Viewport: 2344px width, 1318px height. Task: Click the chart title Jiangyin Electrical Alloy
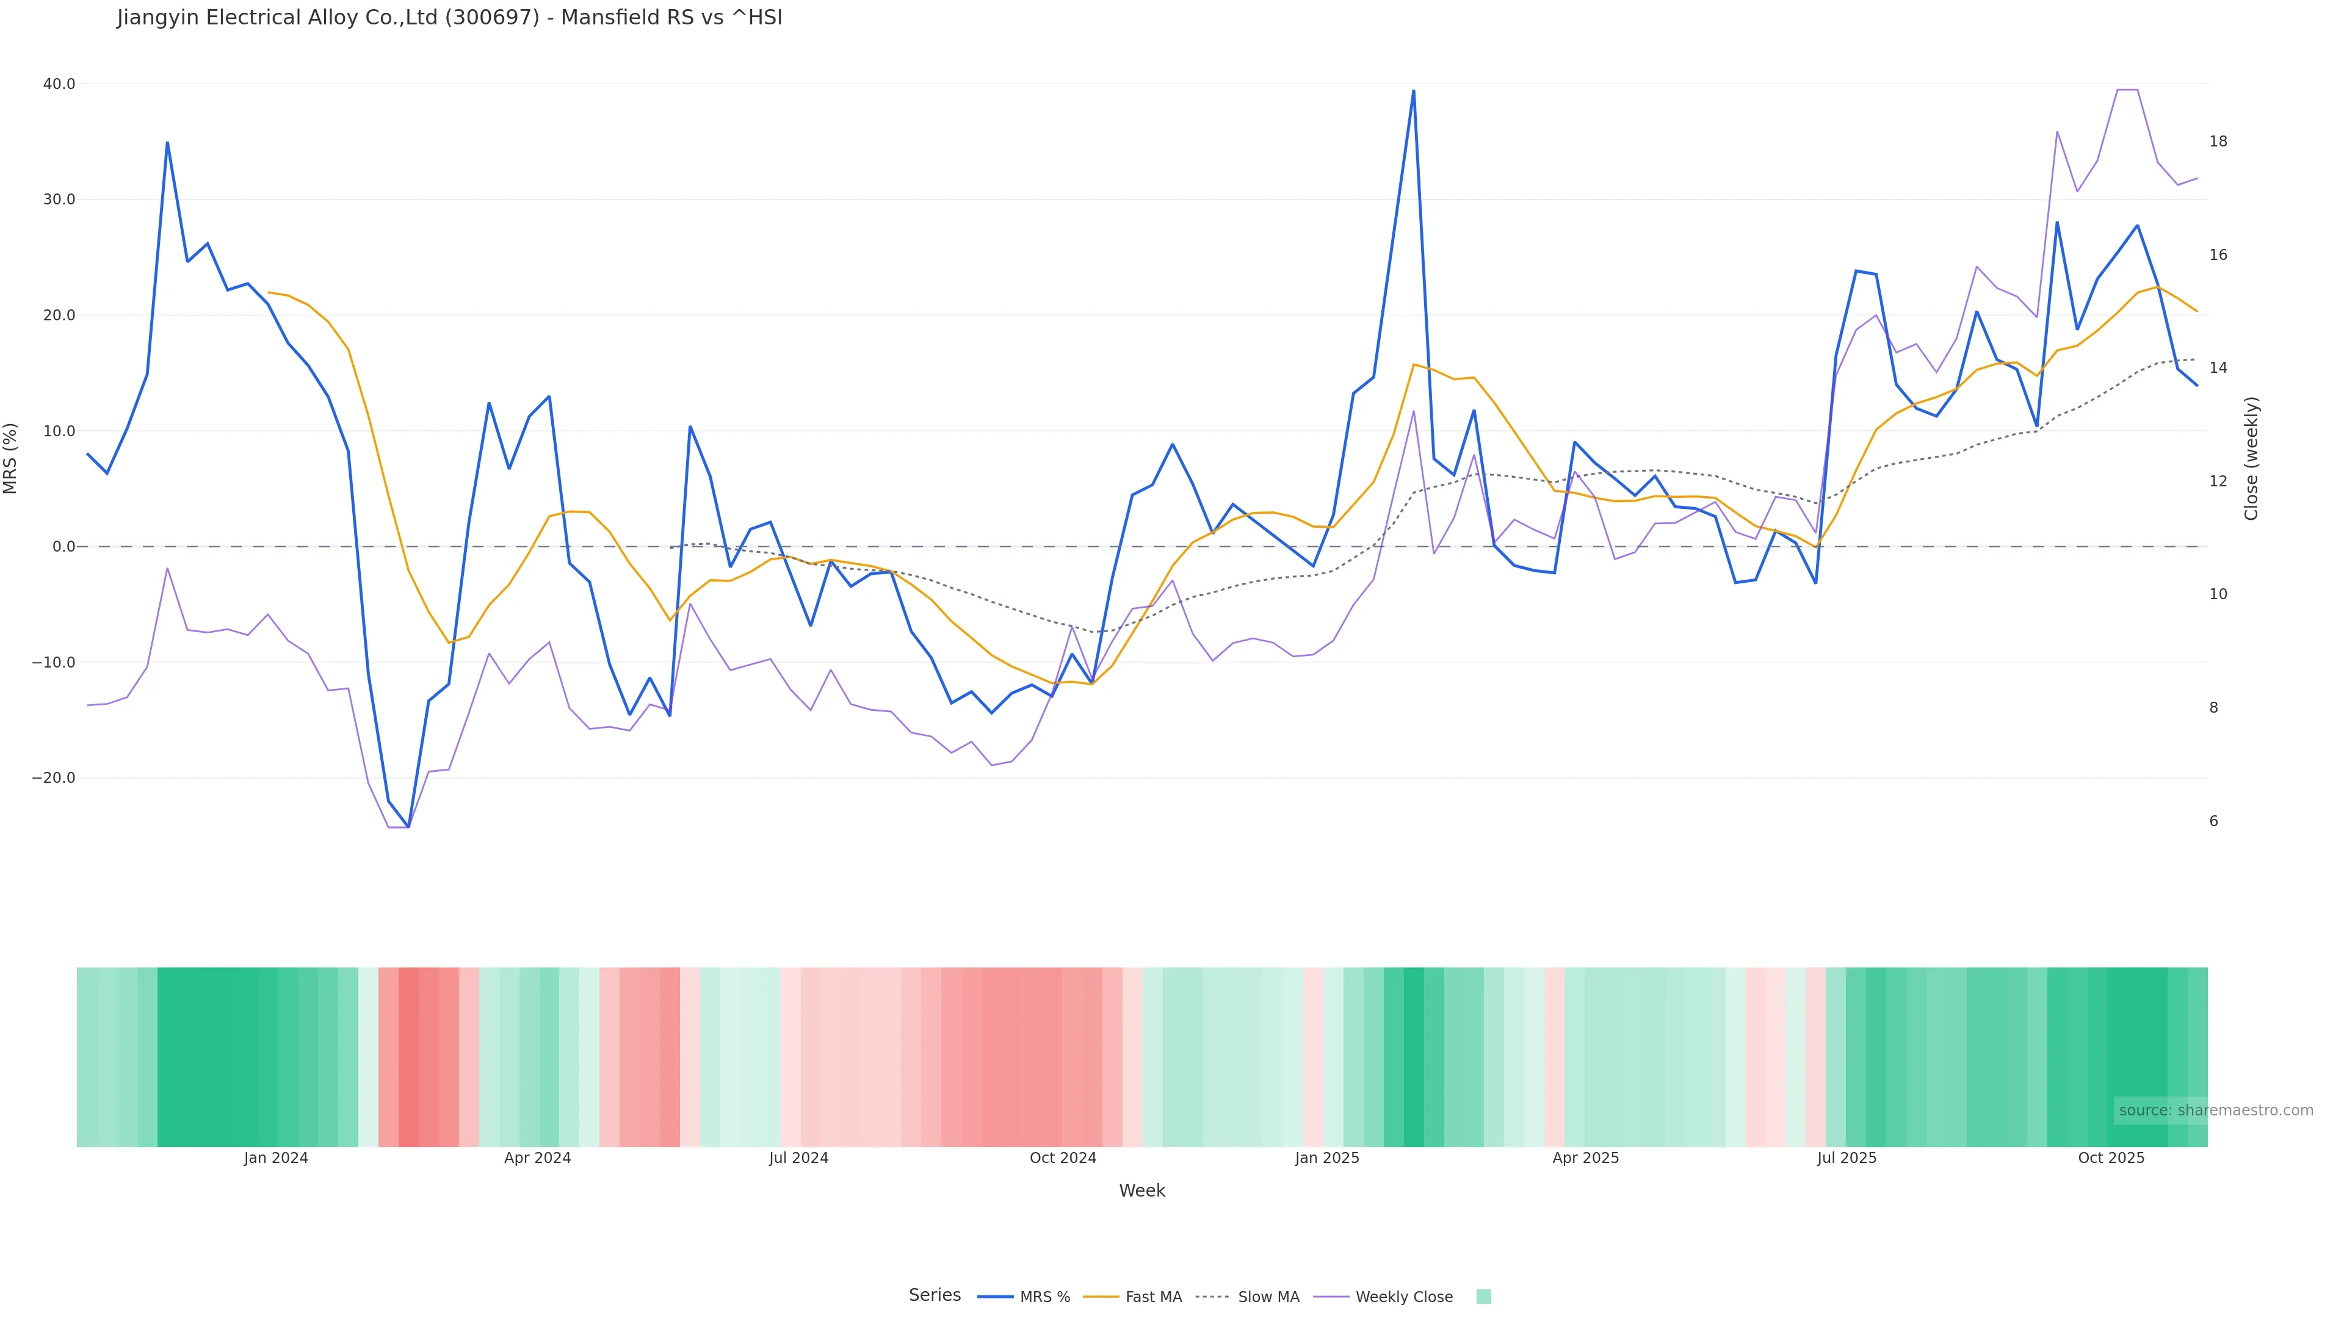coord(449,18)
